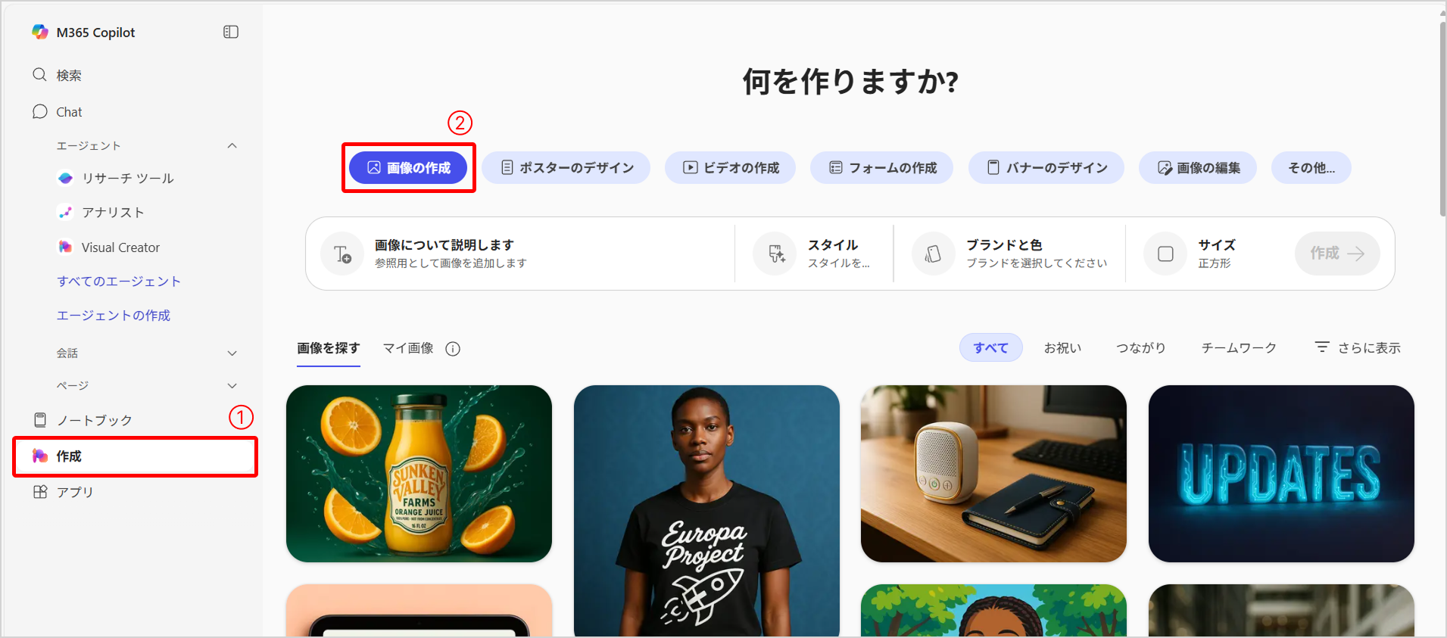Viewport: 1447px width, 638px height.
Task: Click the サイズ square icon
Action: click(x=1165, y=254)
